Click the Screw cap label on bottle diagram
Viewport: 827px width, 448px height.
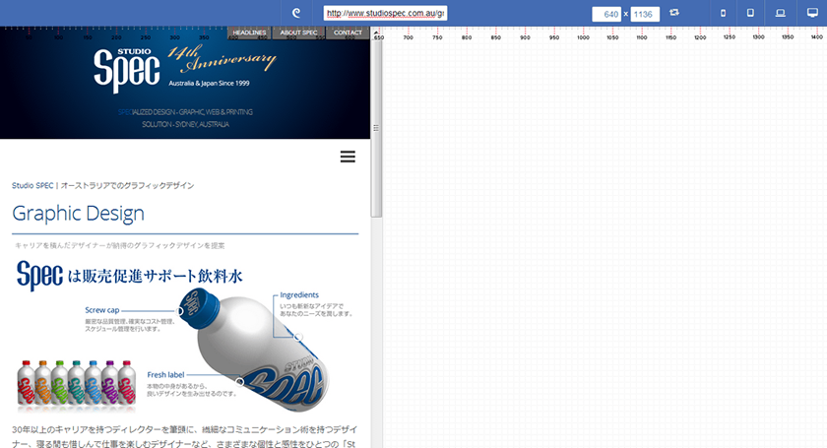tap(102, 309)
